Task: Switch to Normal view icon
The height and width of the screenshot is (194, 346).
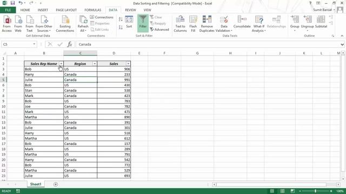Action: (x=272, y=191)
